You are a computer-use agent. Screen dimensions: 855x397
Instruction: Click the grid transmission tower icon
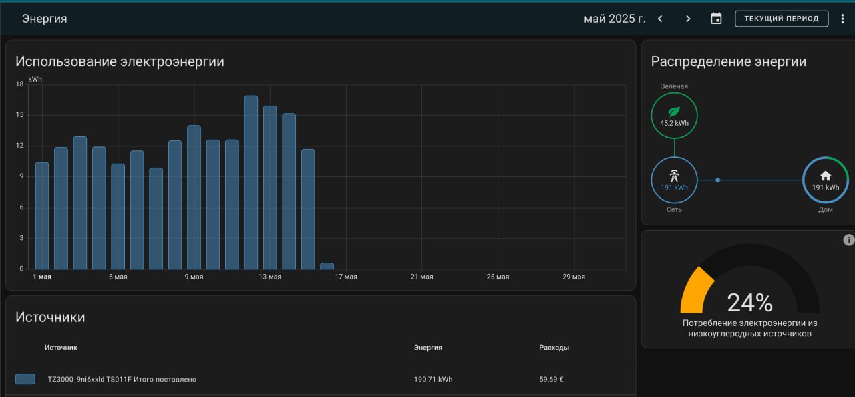(x=674, y=176)
